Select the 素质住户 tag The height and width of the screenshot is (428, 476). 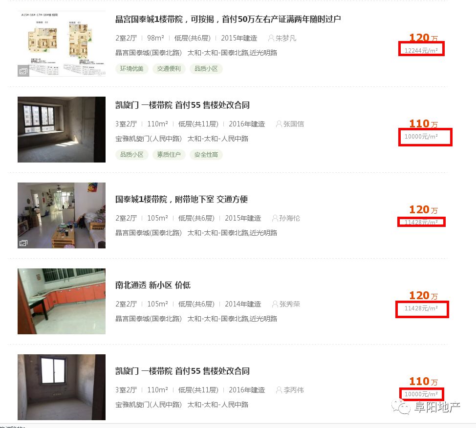coord(169,155)
